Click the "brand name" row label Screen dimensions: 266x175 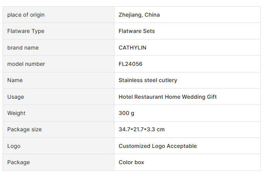(x=23, y=48)
